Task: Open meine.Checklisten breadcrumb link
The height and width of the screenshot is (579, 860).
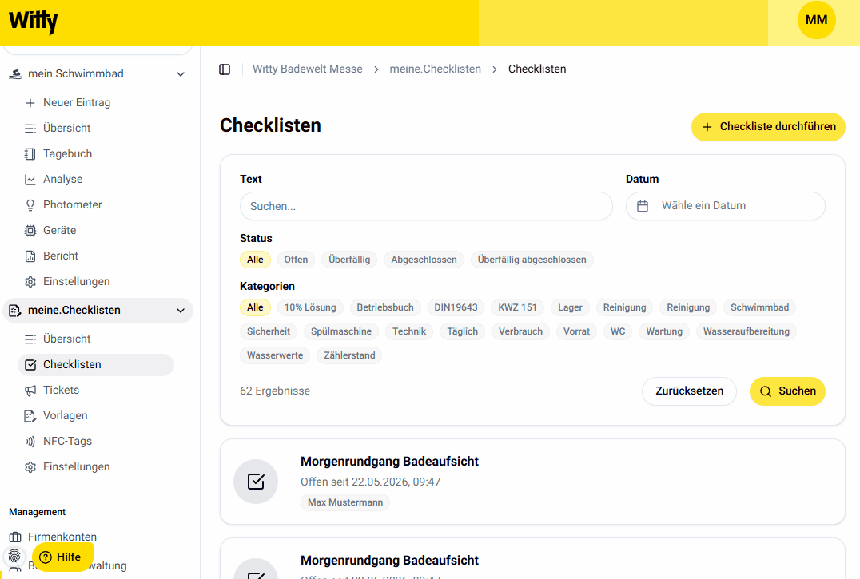Action: tap(435, 69)
